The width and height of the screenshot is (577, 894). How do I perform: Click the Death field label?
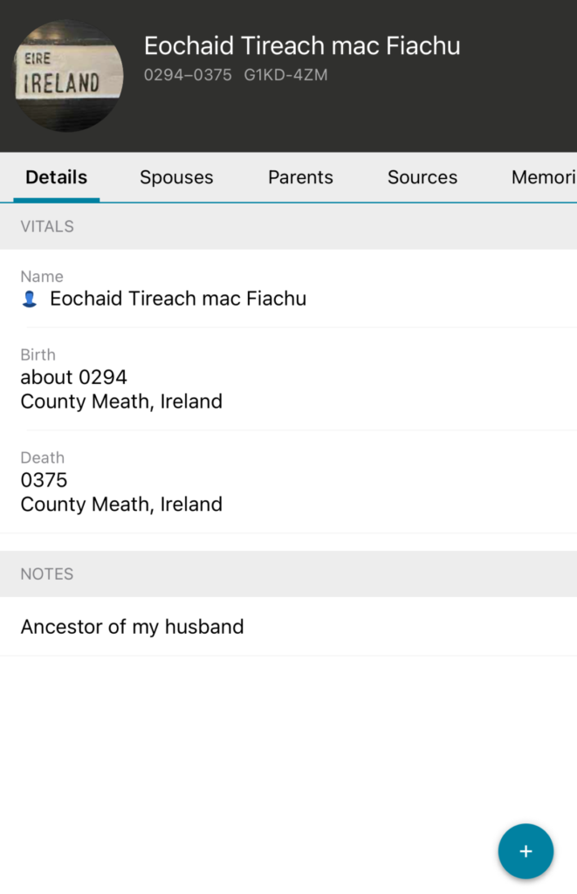click(x=43, y=457)
